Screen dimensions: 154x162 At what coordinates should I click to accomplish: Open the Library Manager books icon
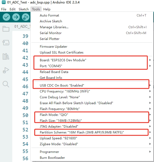[6, 56]
